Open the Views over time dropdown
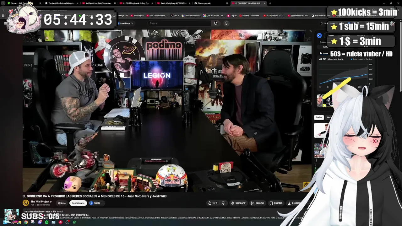Screen dimensions: 402x226 [336, 59]
